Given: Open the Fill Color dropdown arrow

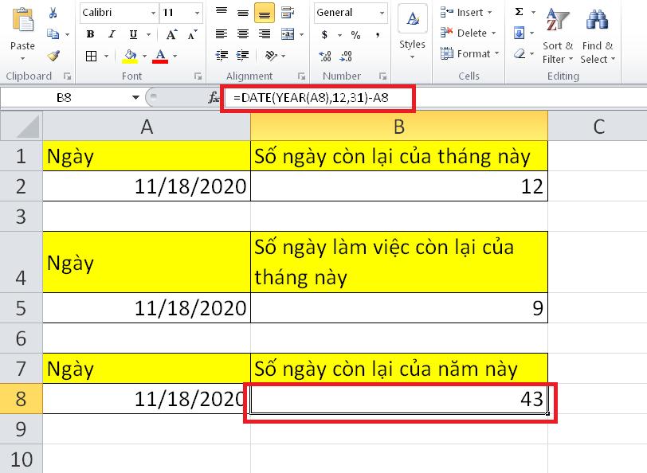Looking at the screenshot, I should (143, 55).
